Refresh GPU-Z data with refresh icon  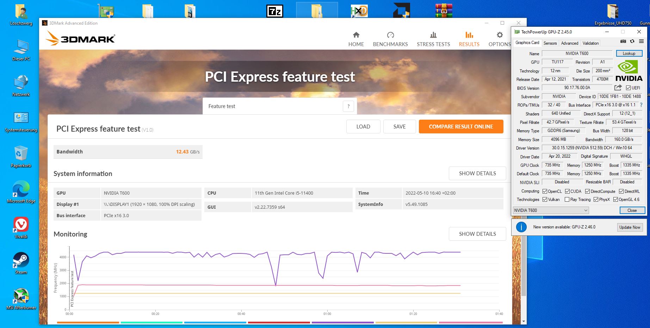(x=632, y=42)
